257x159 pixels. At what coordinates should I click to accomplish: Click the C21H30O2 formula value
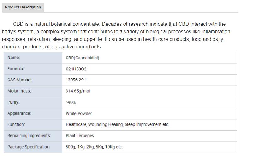pyautogui.click(x=76, y=69)
